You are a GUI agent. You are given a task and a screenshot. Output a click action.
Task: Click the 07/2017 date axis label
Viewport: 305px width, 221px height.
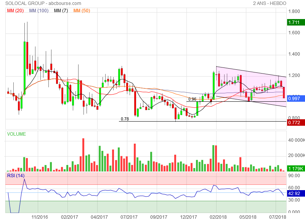pos(129,217)
